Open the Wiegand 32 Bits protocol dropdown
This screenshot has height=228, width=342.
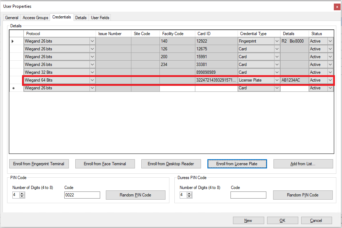pos(92,72)
